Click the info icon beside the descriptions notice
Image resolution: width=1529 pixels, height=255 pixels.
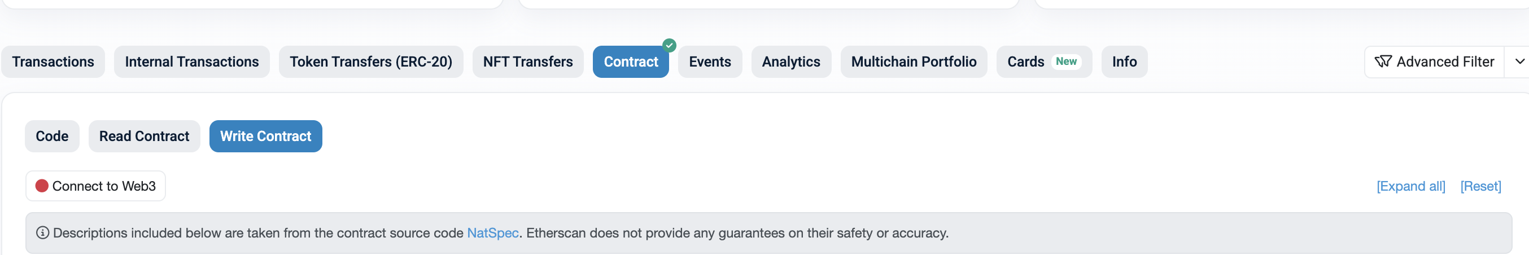(x=43, y=233)
